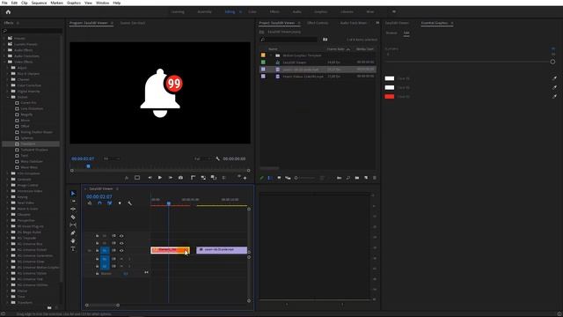Select the Wave Warp effect
The height and width of the screenshot is (317, 563).
(x=29, y=167)
